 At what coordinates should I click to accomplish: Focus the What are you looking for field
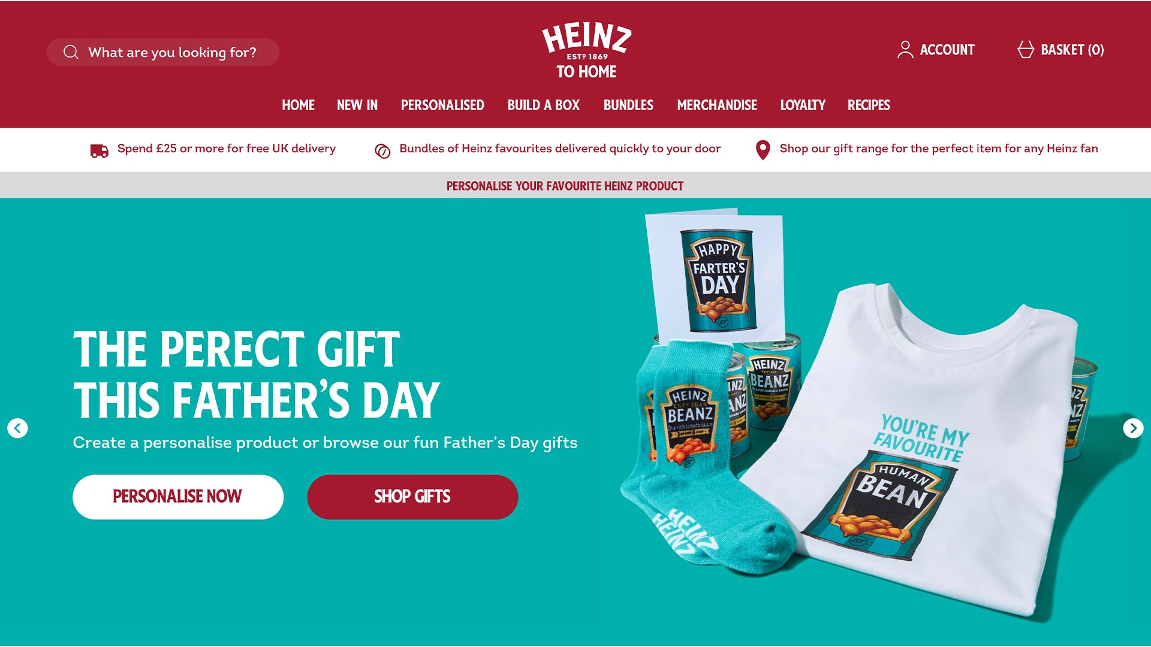point(163,52)
